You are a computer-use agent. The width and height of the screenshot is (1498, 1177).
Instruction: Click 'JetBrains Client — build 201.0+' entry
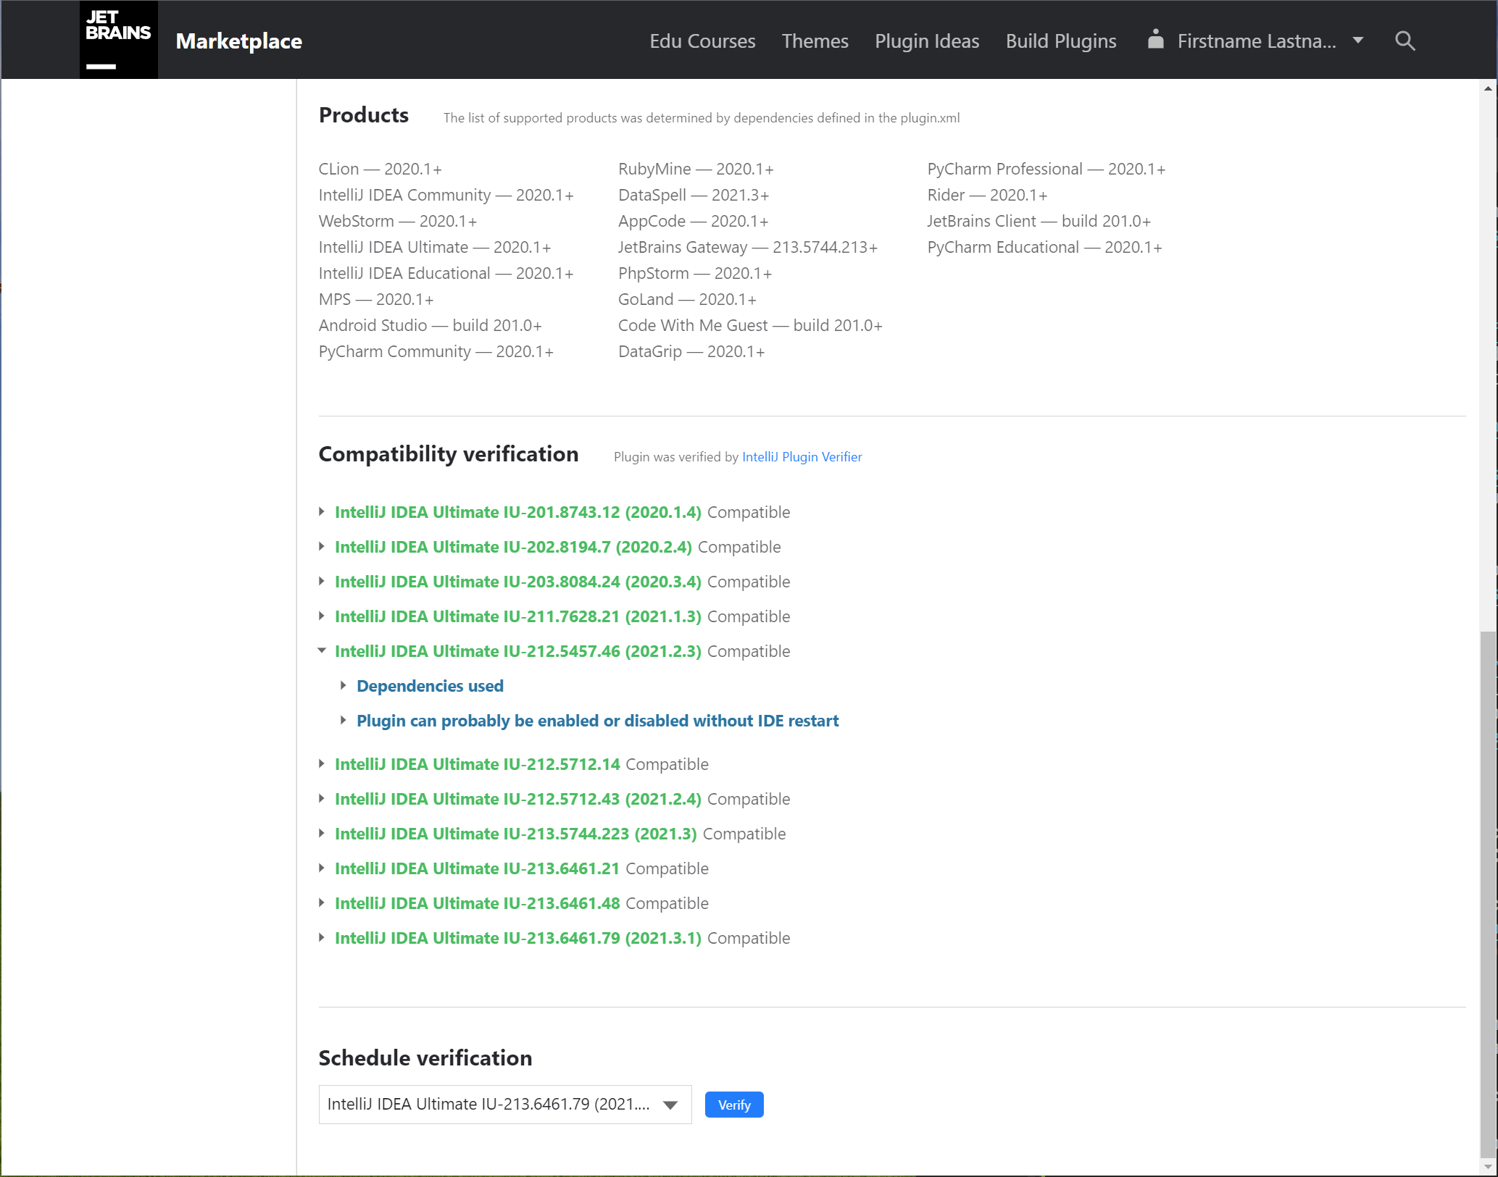(x=1039, y=221)
